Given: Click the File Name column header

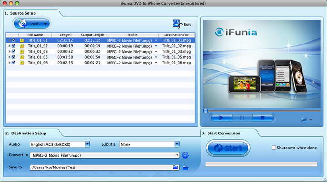Looking at the screenshot, I should 35,35.
